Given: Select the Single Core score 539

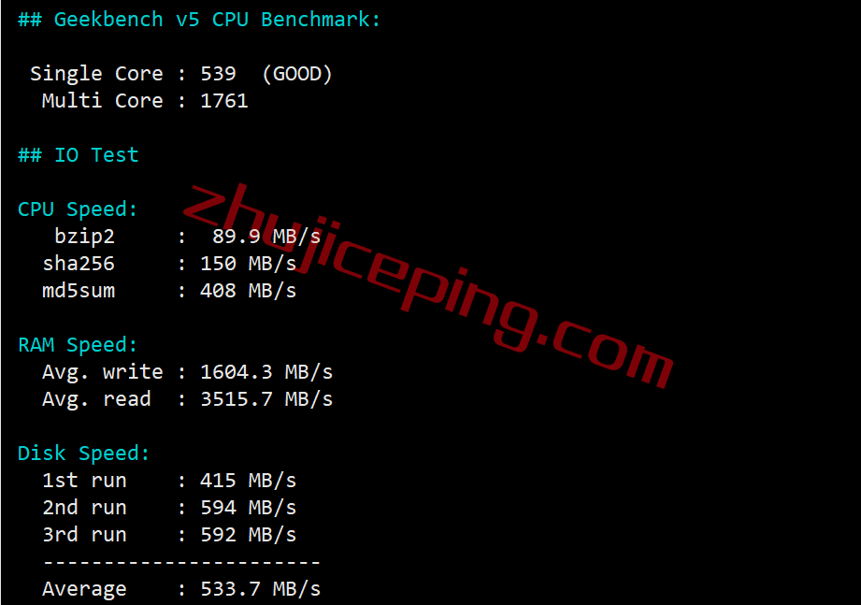Looking at the screenshot, I should pos(218,74).
